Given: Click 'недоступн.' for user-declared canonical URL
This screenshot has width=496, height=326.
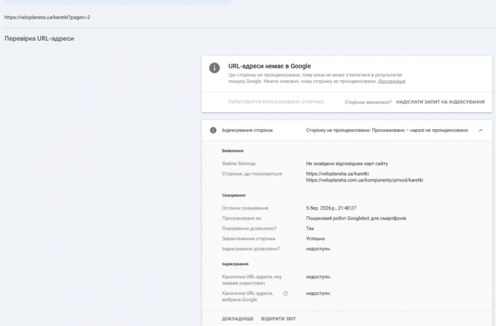Looking at the screenshot, I should pyautogui.click(x=318, y=277).
